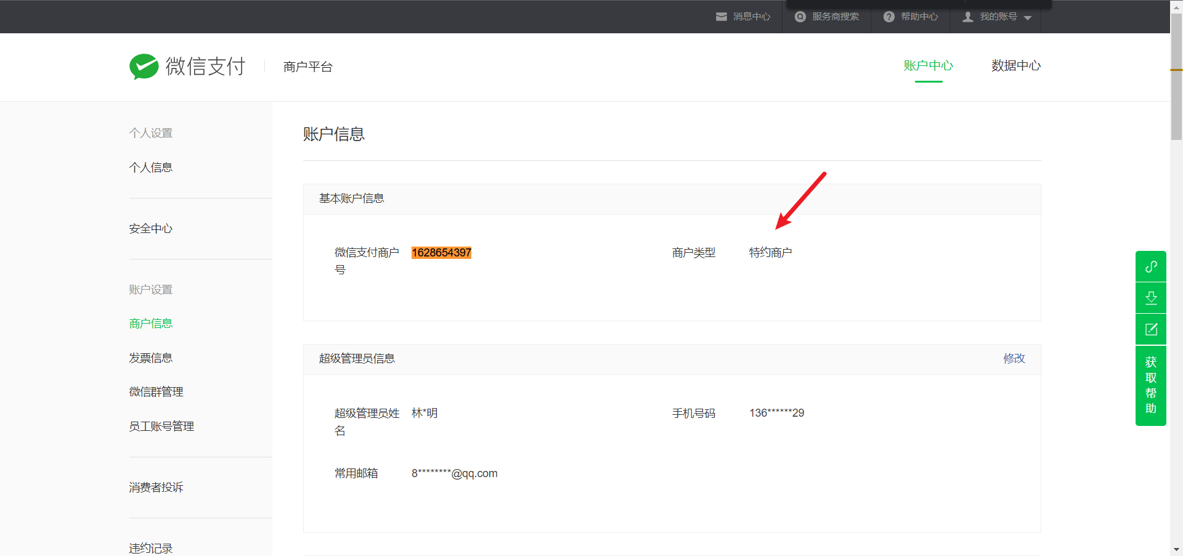
Task: Click the 服务商搜索 link
Action: (835, 17)
